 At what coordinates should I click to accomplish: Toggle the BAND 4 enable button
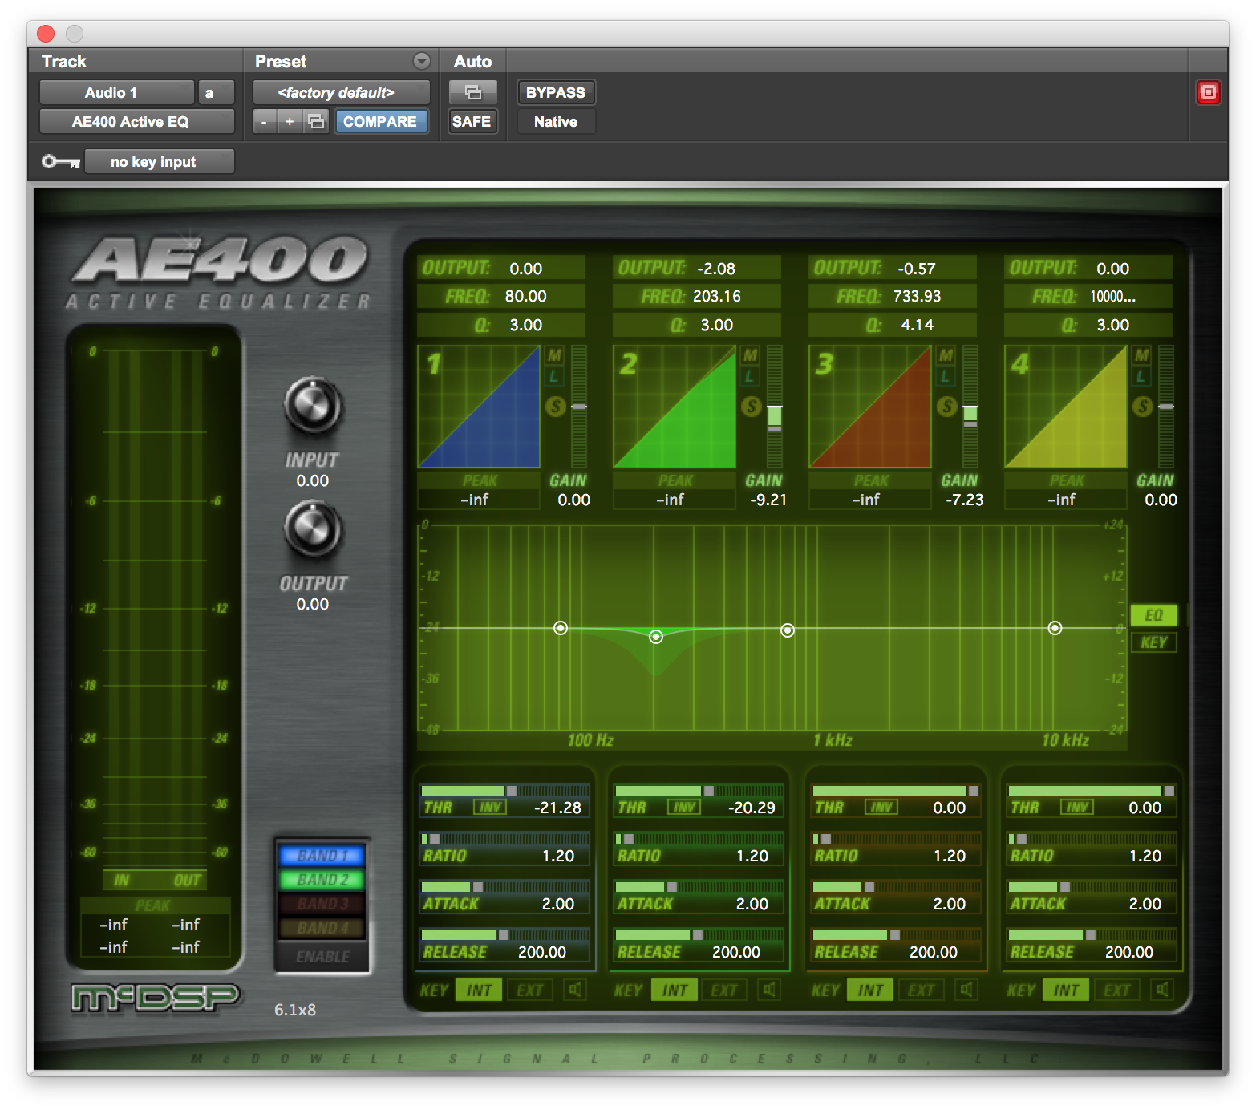[322, 928]
